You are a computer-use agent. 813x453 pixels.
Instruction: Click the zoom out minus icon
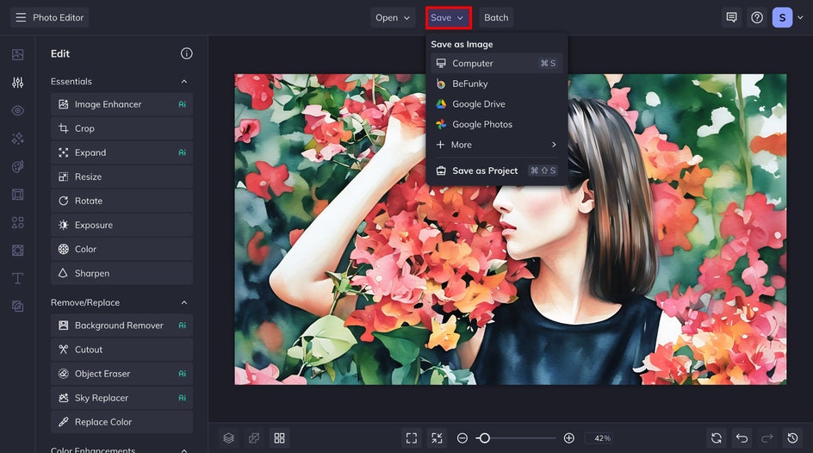click(x=462, y=438)
